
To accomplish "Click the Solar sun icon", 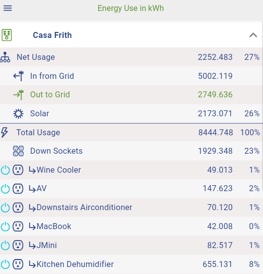I will coord(18,114).
